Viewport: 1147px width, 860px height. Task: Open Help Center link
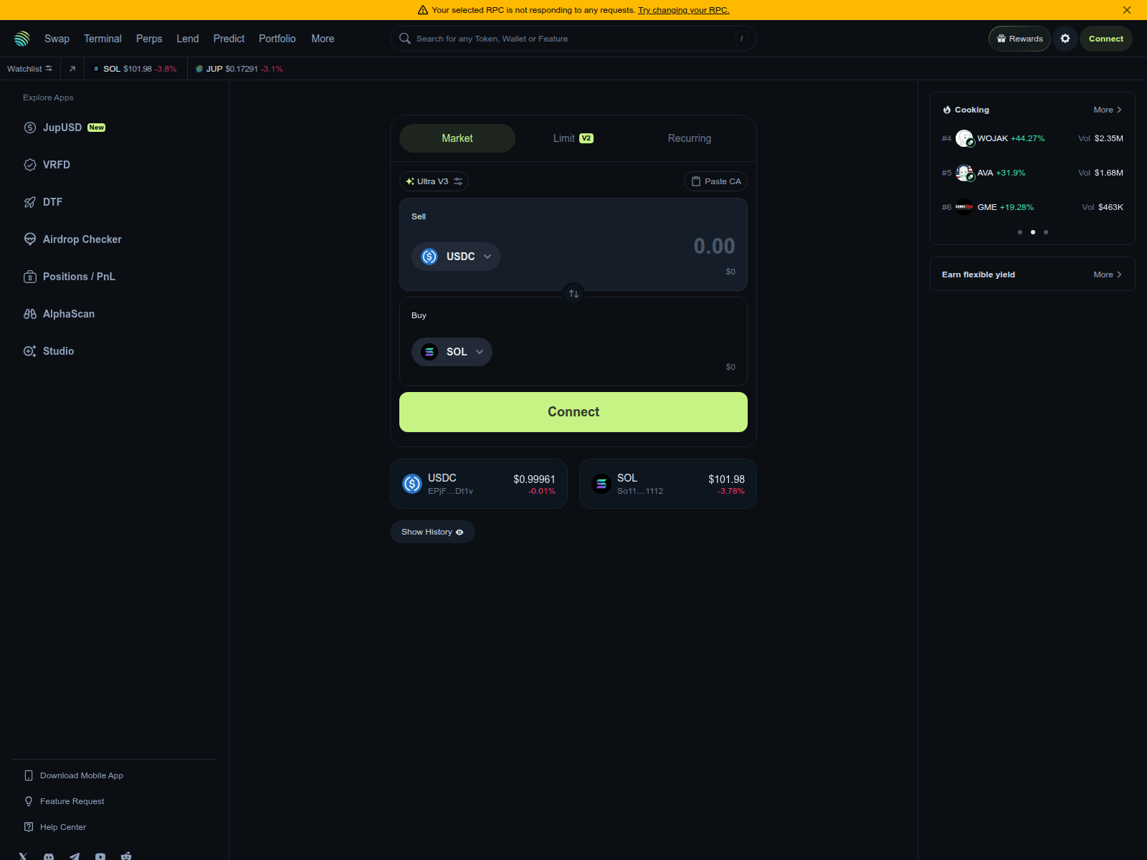[55, 827]
